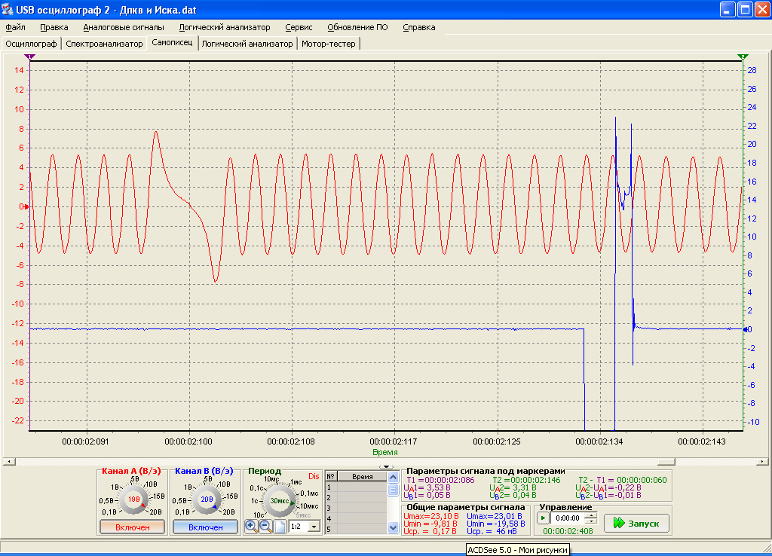Screen dimensions: 772x556
Task: Click the Канал A voltage dial knob
Action: tap(133, 499)
